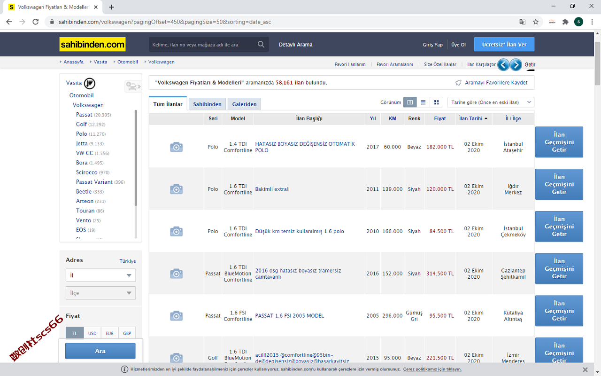The height and width of the screenshot is (376, 601).
Task: Open camera thumbnail of HATASIZ BOYASIZ Polo listing
Action: click(x=176, y=147)
